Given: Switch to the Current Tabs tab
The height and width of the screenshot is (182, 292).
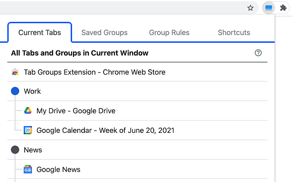Looking at the screenshot, I should coord(40,32).
